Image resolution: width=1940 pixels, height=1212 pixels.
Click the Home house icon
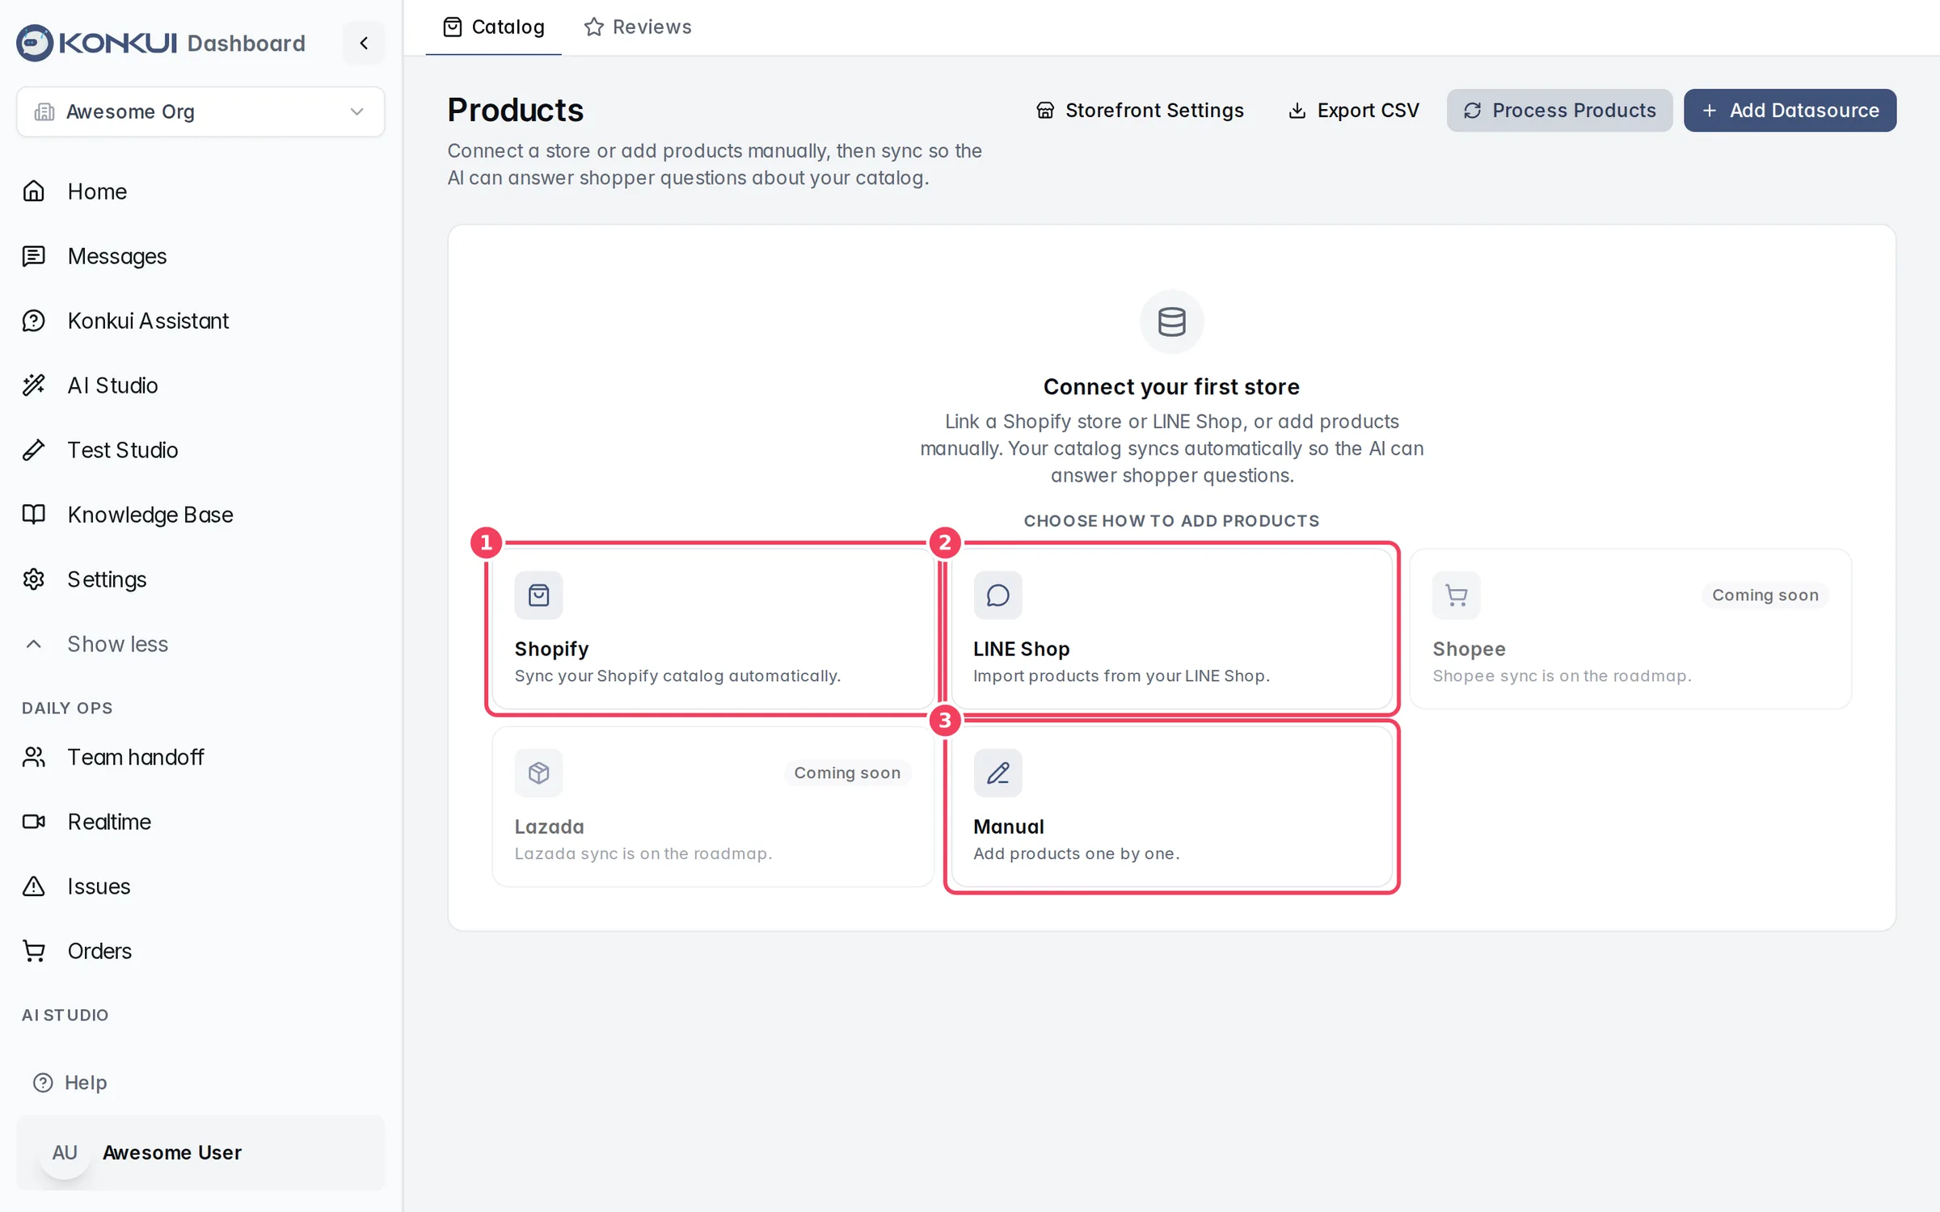click(34, 191)
